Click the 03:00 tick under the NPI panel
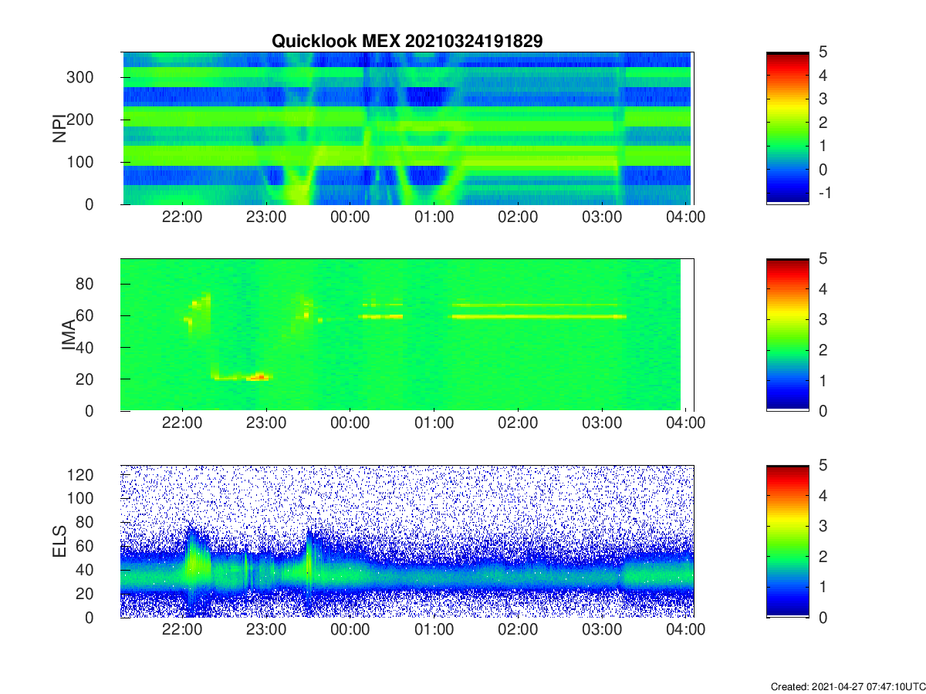Screen dimensions: 926x694 click(x=602, y=217)
